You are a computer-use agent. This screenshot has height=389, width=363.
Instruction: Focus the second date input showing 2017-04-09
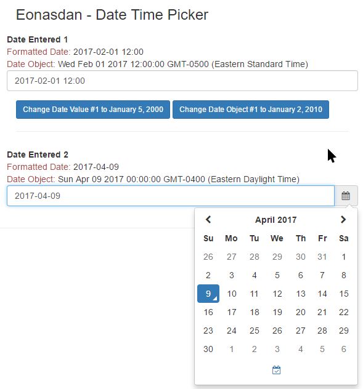(x=171, y=196)
